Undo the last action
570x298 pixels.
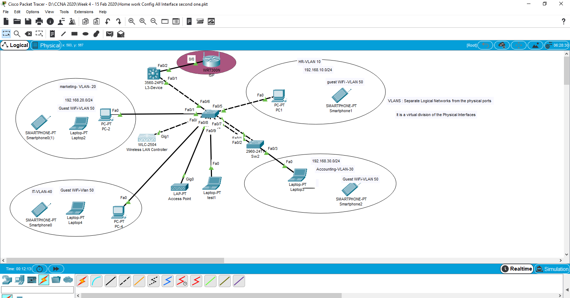tap(108, 21)
